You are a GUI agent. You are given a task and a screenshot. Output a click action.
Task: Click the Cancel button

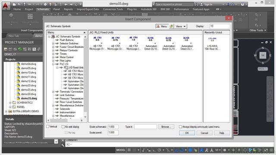tap(204, 133)
